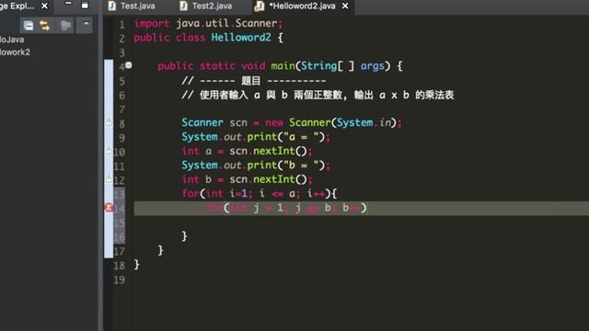Close the Helloword2.java tab
Image resolution: width=589 pixels, height=331 pixels.
click(345, 6)
